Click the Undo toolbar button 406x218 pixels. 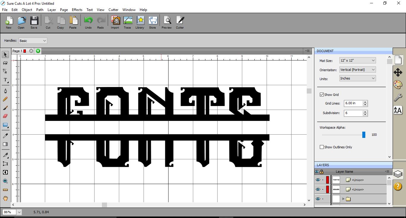pyautogui.click(x=88, y=23)
